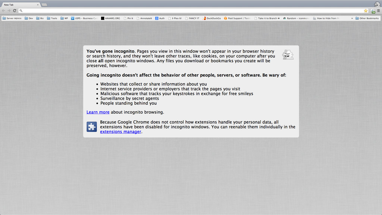
Task: Open the Other Bookmarks folder
Action: coord(367,18)
